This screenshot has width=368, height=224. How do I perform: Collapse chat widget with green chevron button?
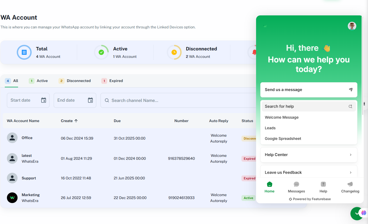click(x=357, y=213)
